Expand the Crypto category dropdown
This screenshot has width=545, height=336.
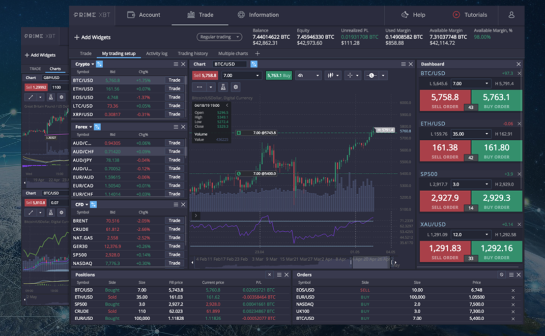click(x=93, y=64)
